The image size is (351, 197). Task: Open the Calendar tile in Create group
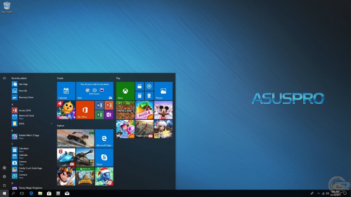point(66,91)
